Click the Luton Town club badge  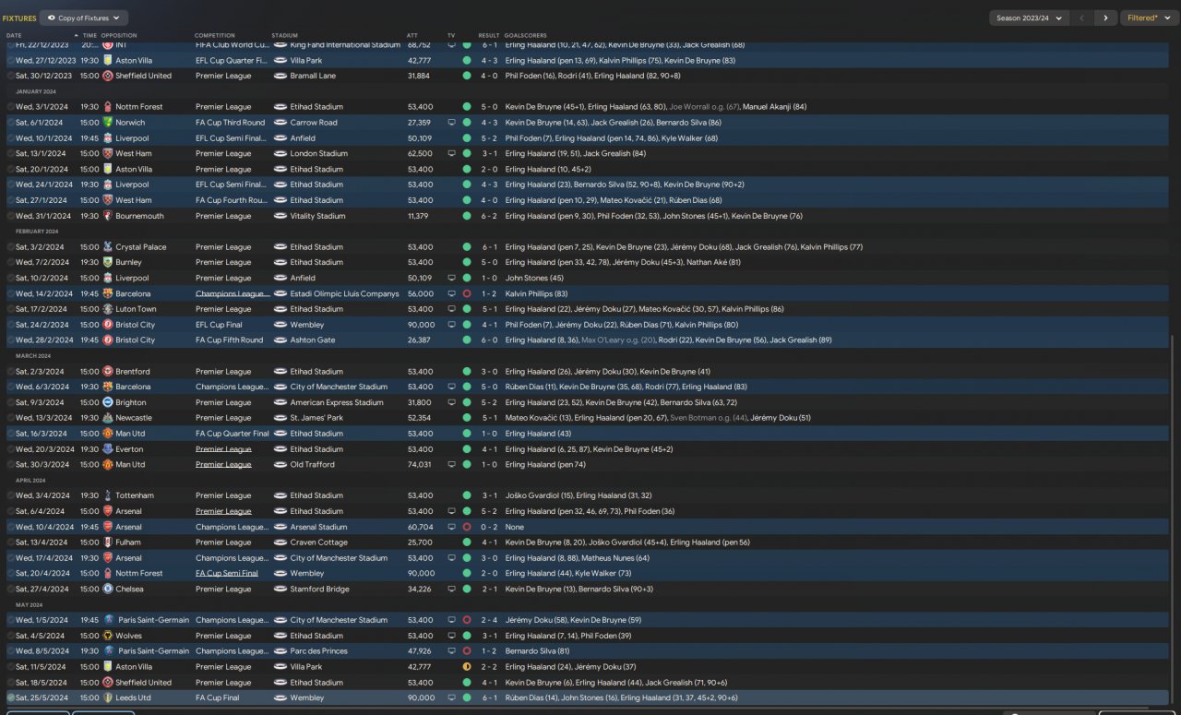coord(108,309)
